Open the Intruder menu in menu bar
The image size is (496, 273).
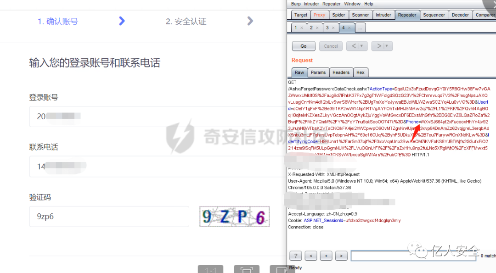[x=311, y=4]
